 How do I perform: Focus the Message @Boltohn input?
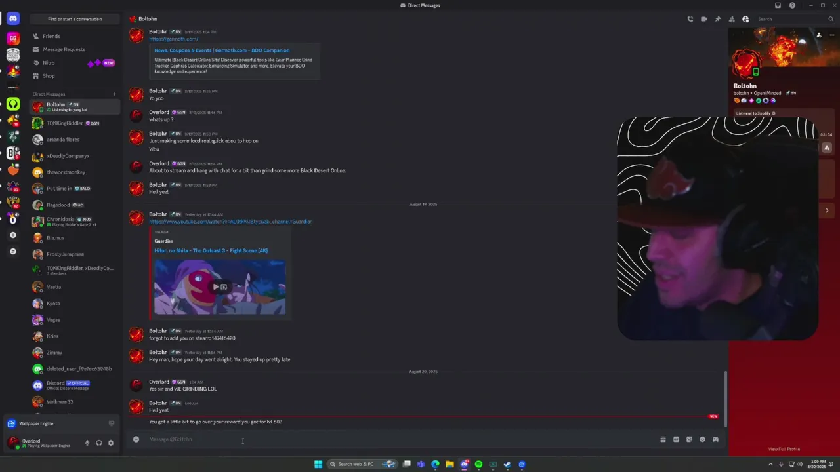[400, 439]
